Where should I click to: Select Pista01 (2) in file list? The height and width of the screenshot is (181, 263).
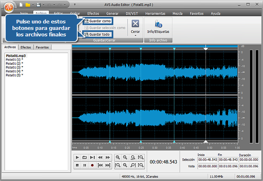(14, 64)
